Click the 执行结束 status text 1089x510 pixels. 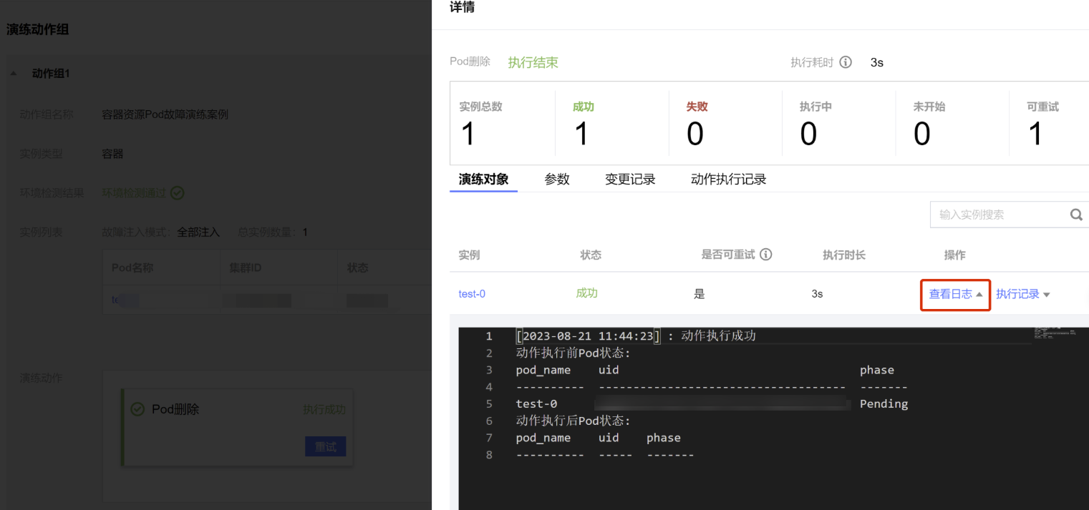(x=533, y=62)
